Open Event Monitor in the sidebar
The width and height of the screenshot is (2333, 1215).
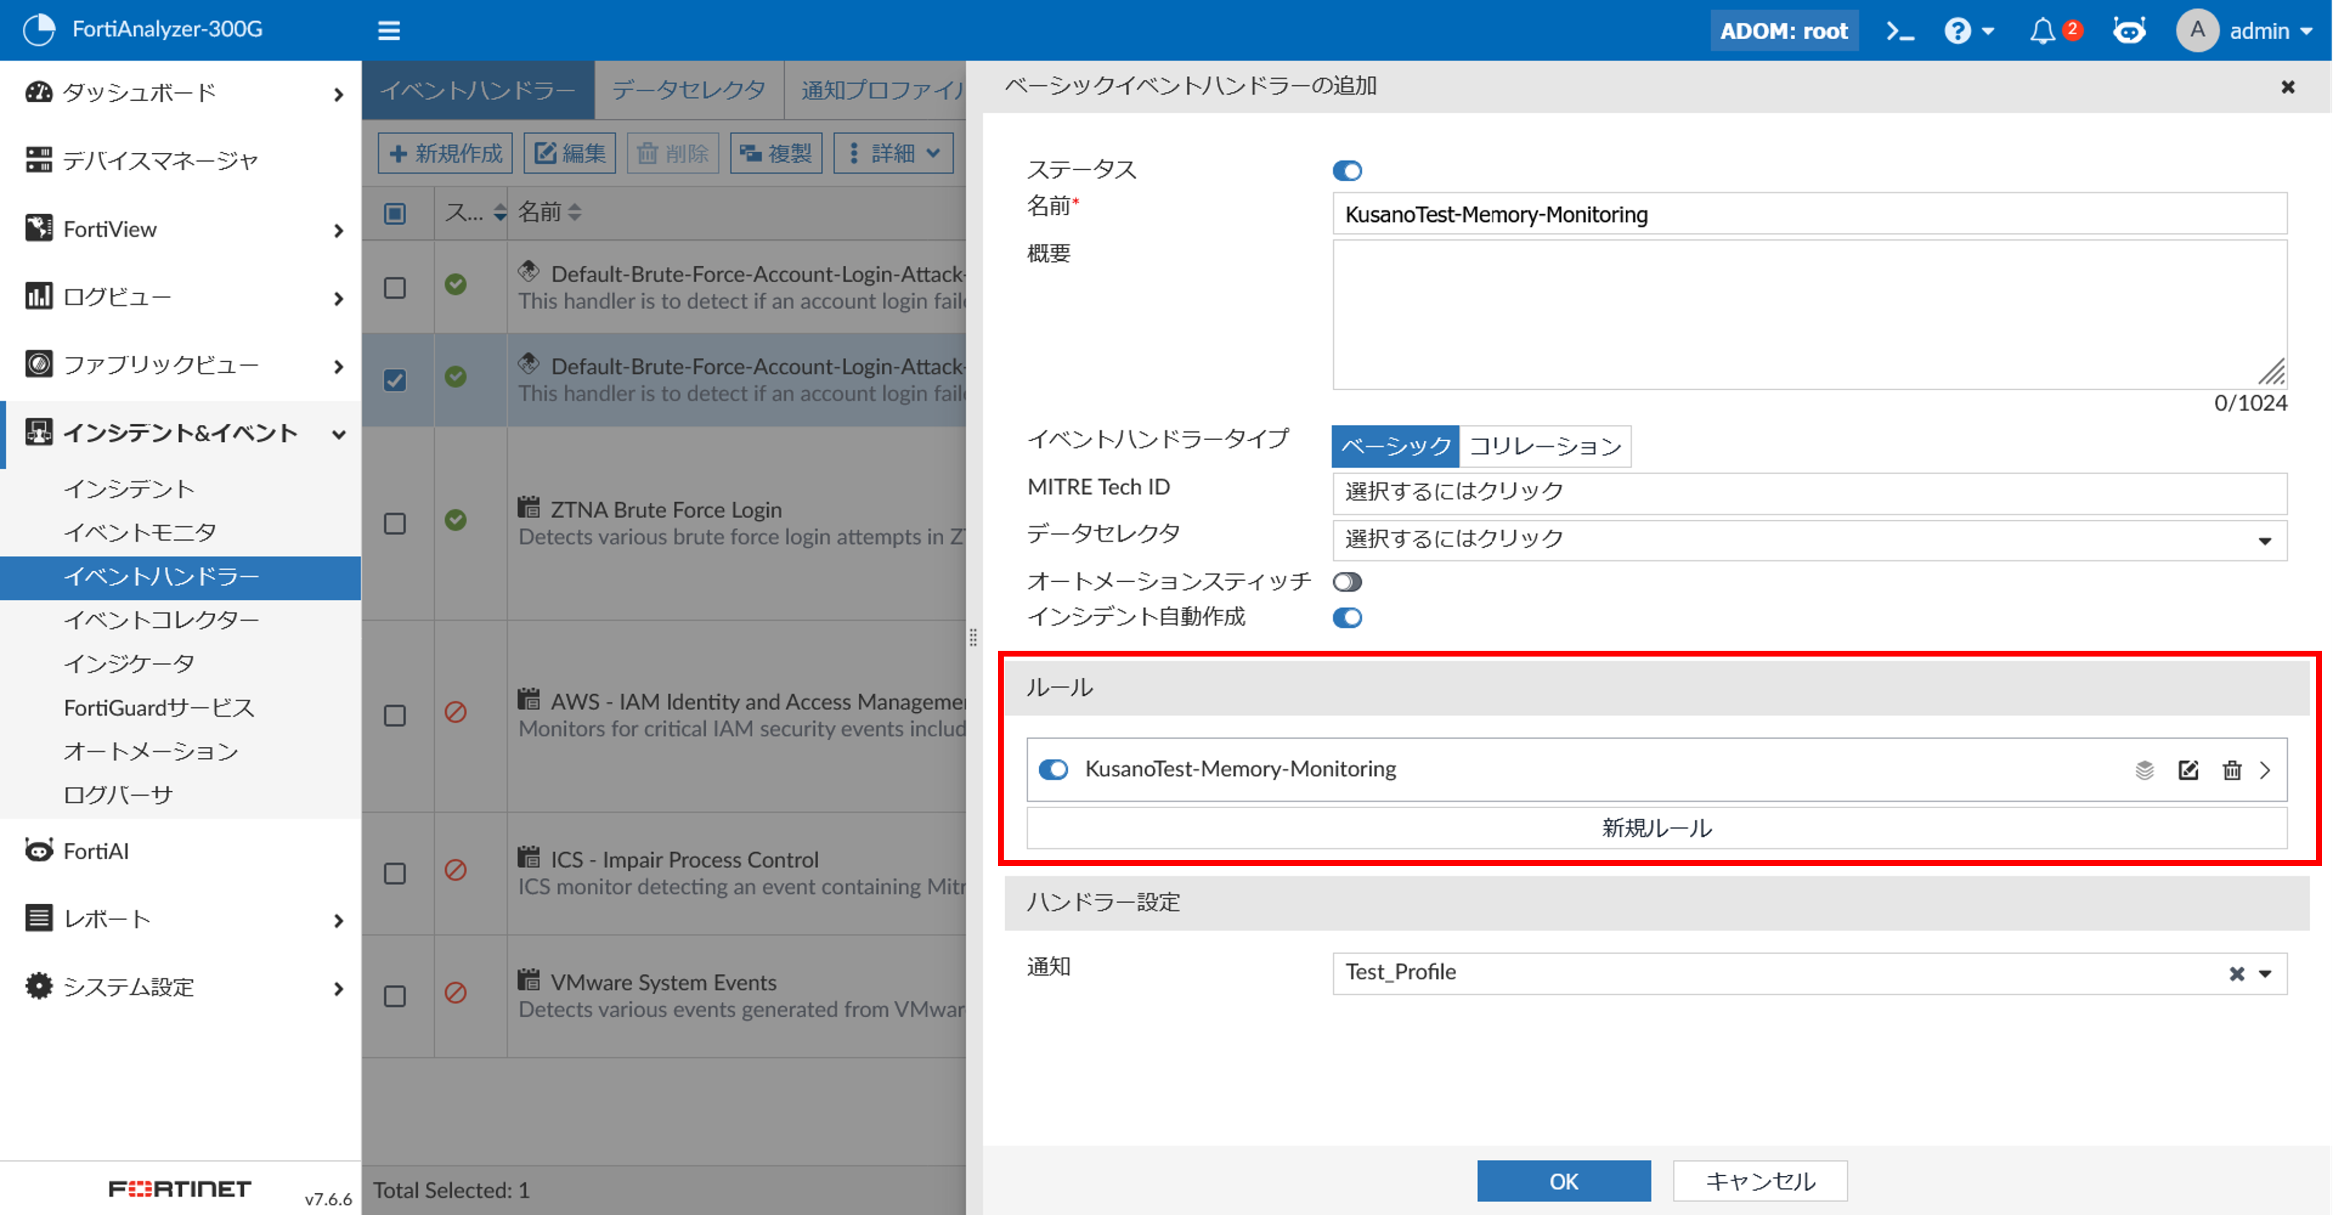click(139, 532)
